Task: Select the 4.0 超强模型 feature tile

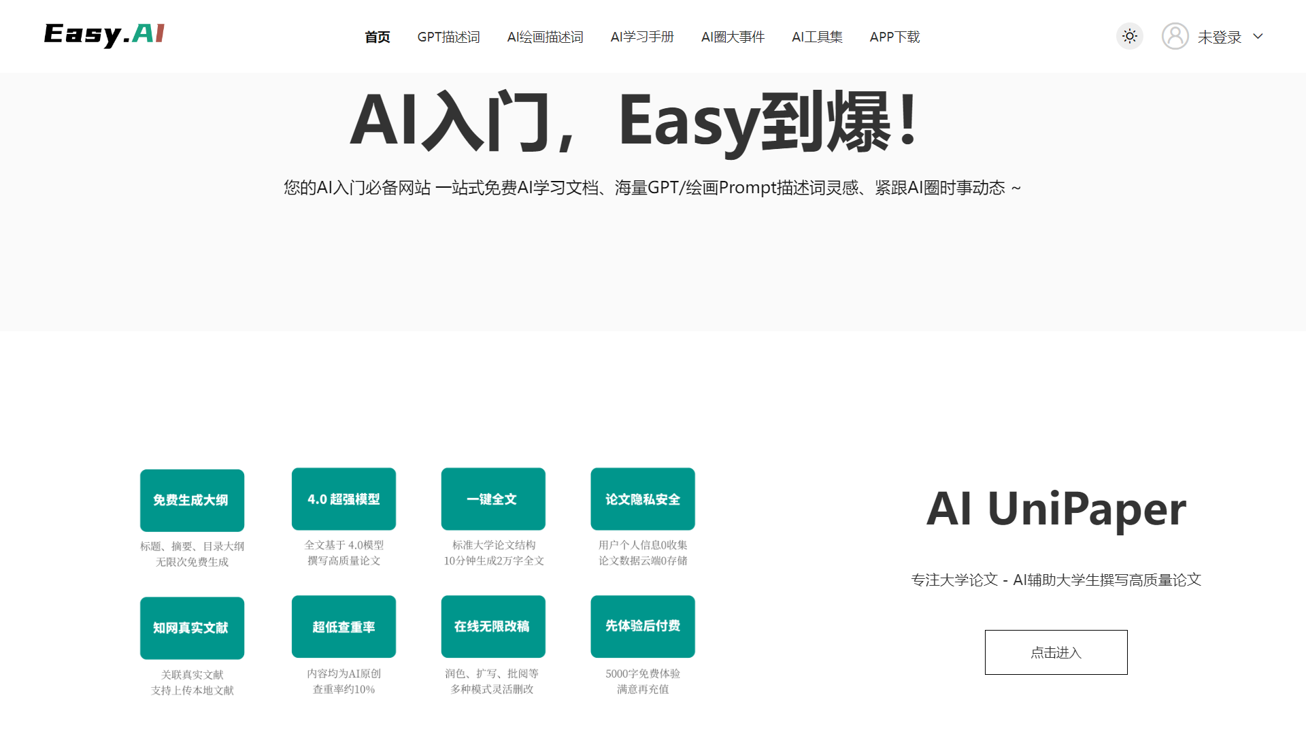Action: (x=344, y=499)
